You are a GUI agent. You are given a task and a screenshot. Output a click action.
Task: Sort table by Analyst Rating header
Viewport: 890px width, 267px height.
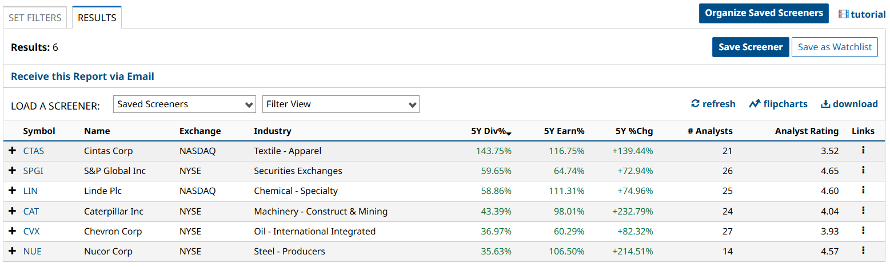tap(806, 131)
